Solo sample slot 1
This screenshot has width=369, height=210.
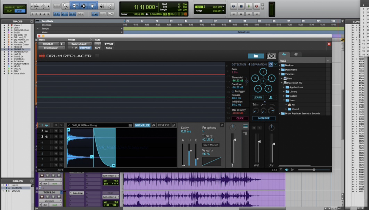61,125
